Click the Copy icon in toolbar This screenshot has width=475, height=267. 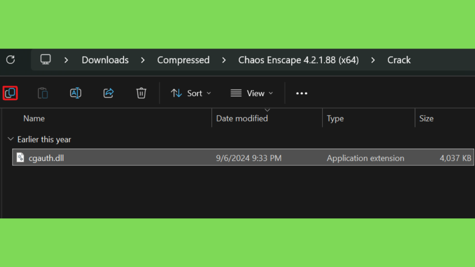10,93
